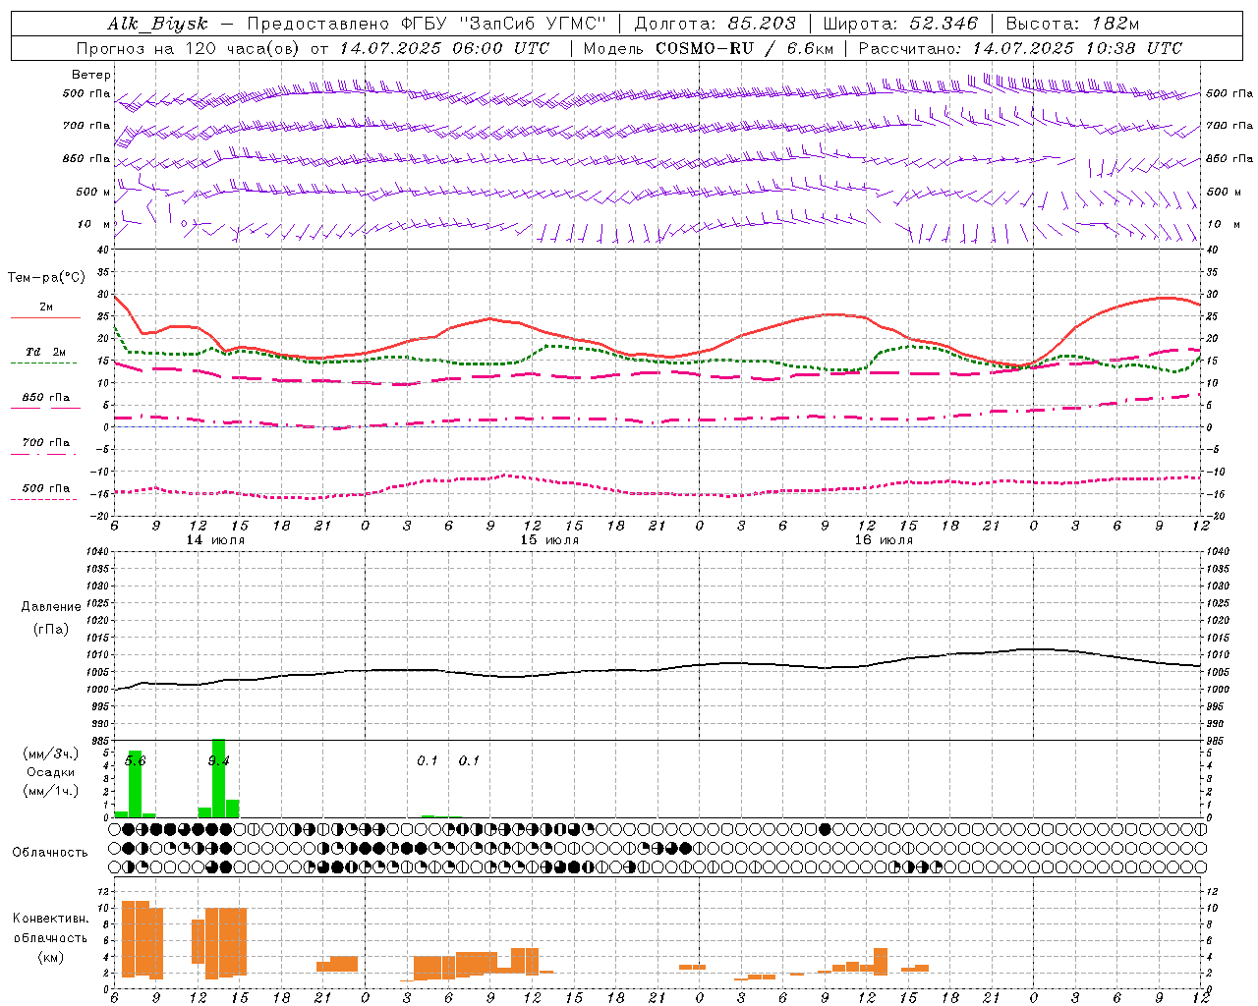Click the Конвективн. облачность label
Screen dimensions: 1258x1006
50,928
